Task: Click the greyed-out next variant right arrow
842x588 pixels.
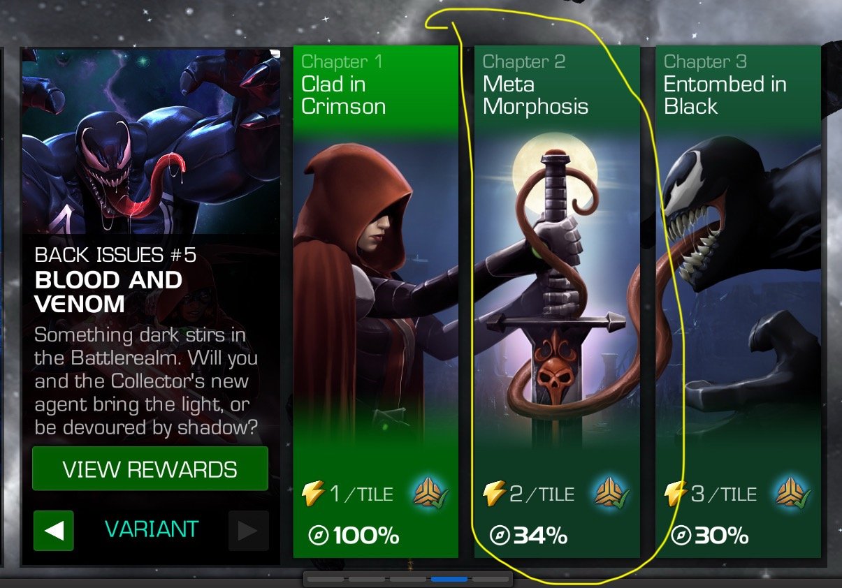Action: 248,531
